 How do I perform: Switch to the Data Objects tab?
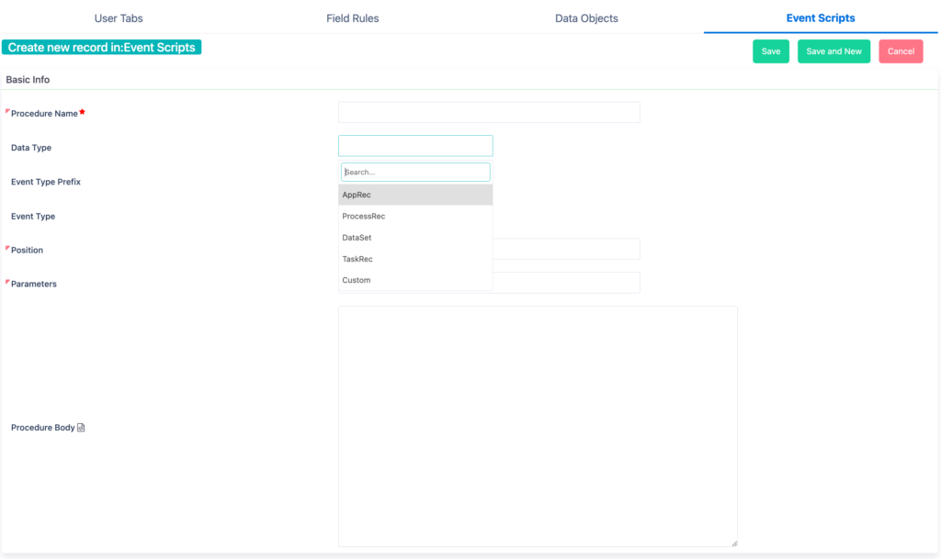(585, 17)
